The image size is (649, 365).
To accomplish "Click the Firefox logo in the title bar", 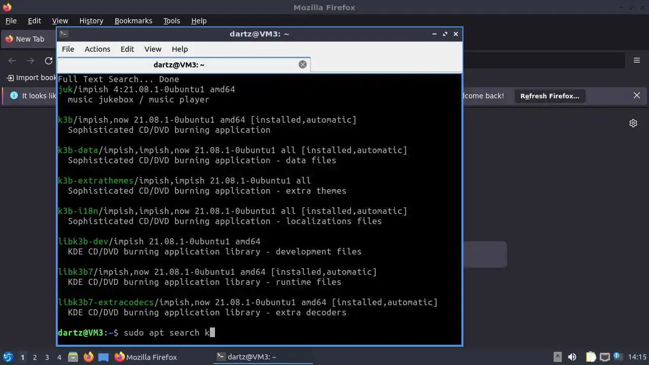I will pyautogui.click(x=7, y=7).
